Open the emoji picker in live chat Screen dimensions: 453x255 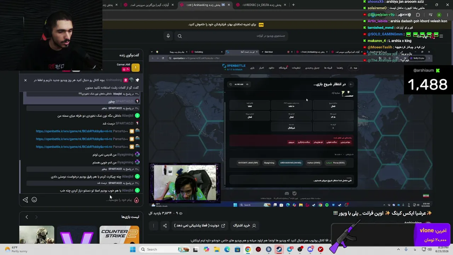tap(34, 200)
